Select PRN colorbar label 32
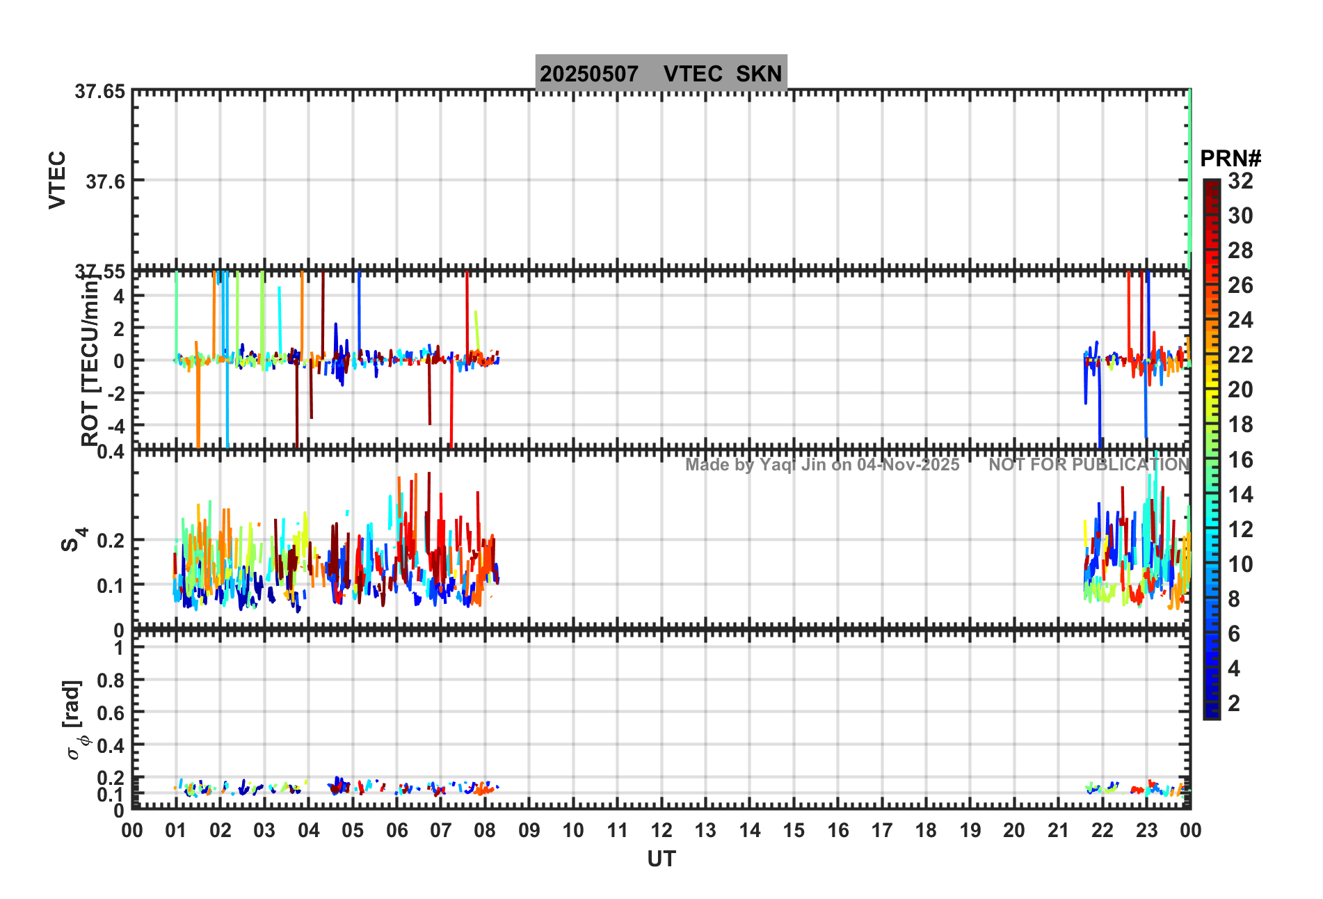The width and height of the screenshot is (1323, 899). click(1240, 181)
